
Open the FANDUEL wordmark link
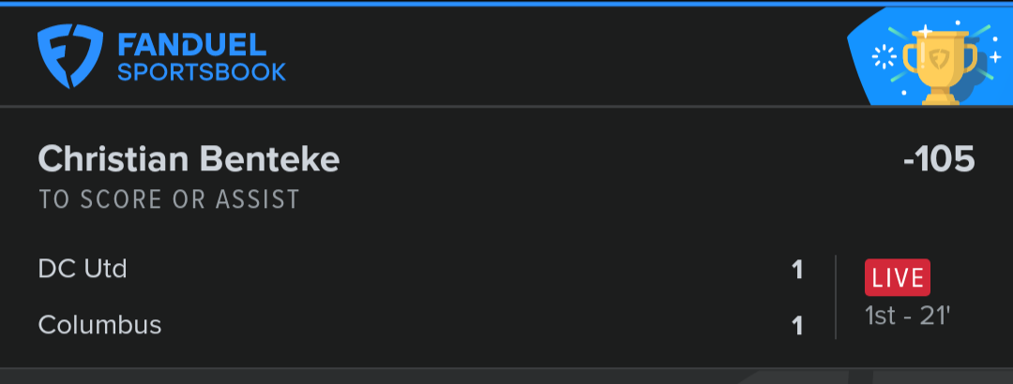tap(192, 45)
